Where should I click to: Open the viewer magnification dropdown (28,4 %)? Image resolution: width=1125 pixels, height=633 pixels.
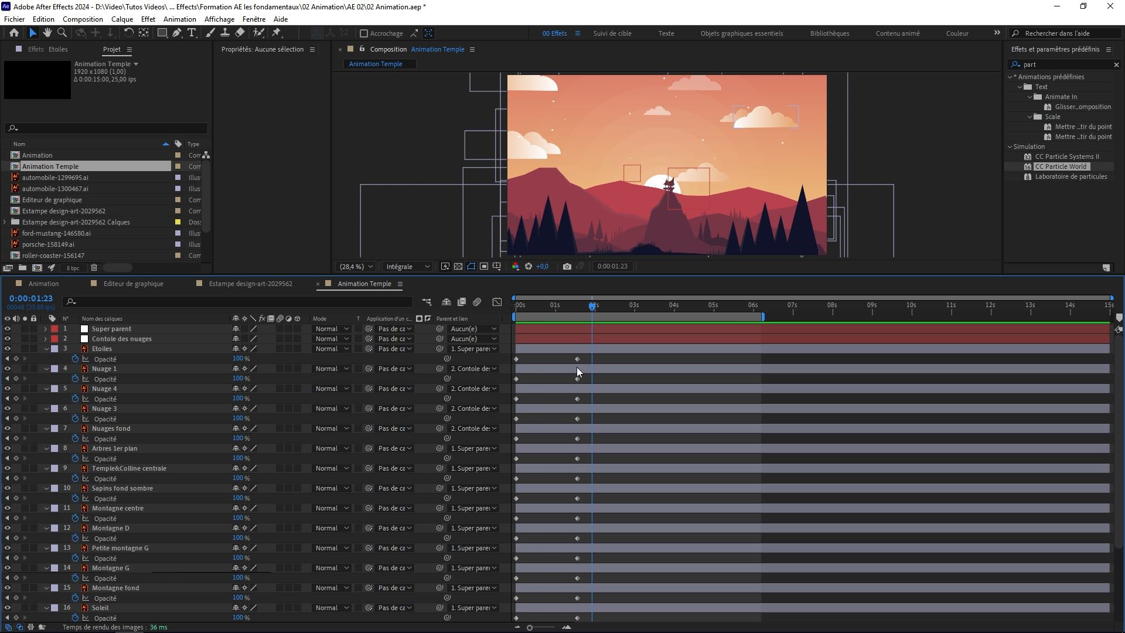[356, 267]
